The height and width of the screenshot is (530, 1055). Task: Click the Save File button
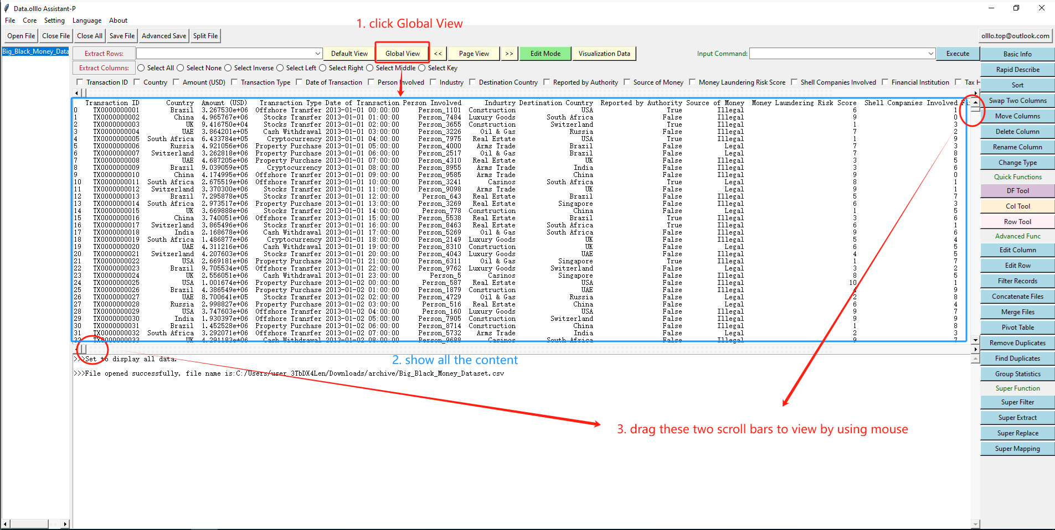(122, 36)
